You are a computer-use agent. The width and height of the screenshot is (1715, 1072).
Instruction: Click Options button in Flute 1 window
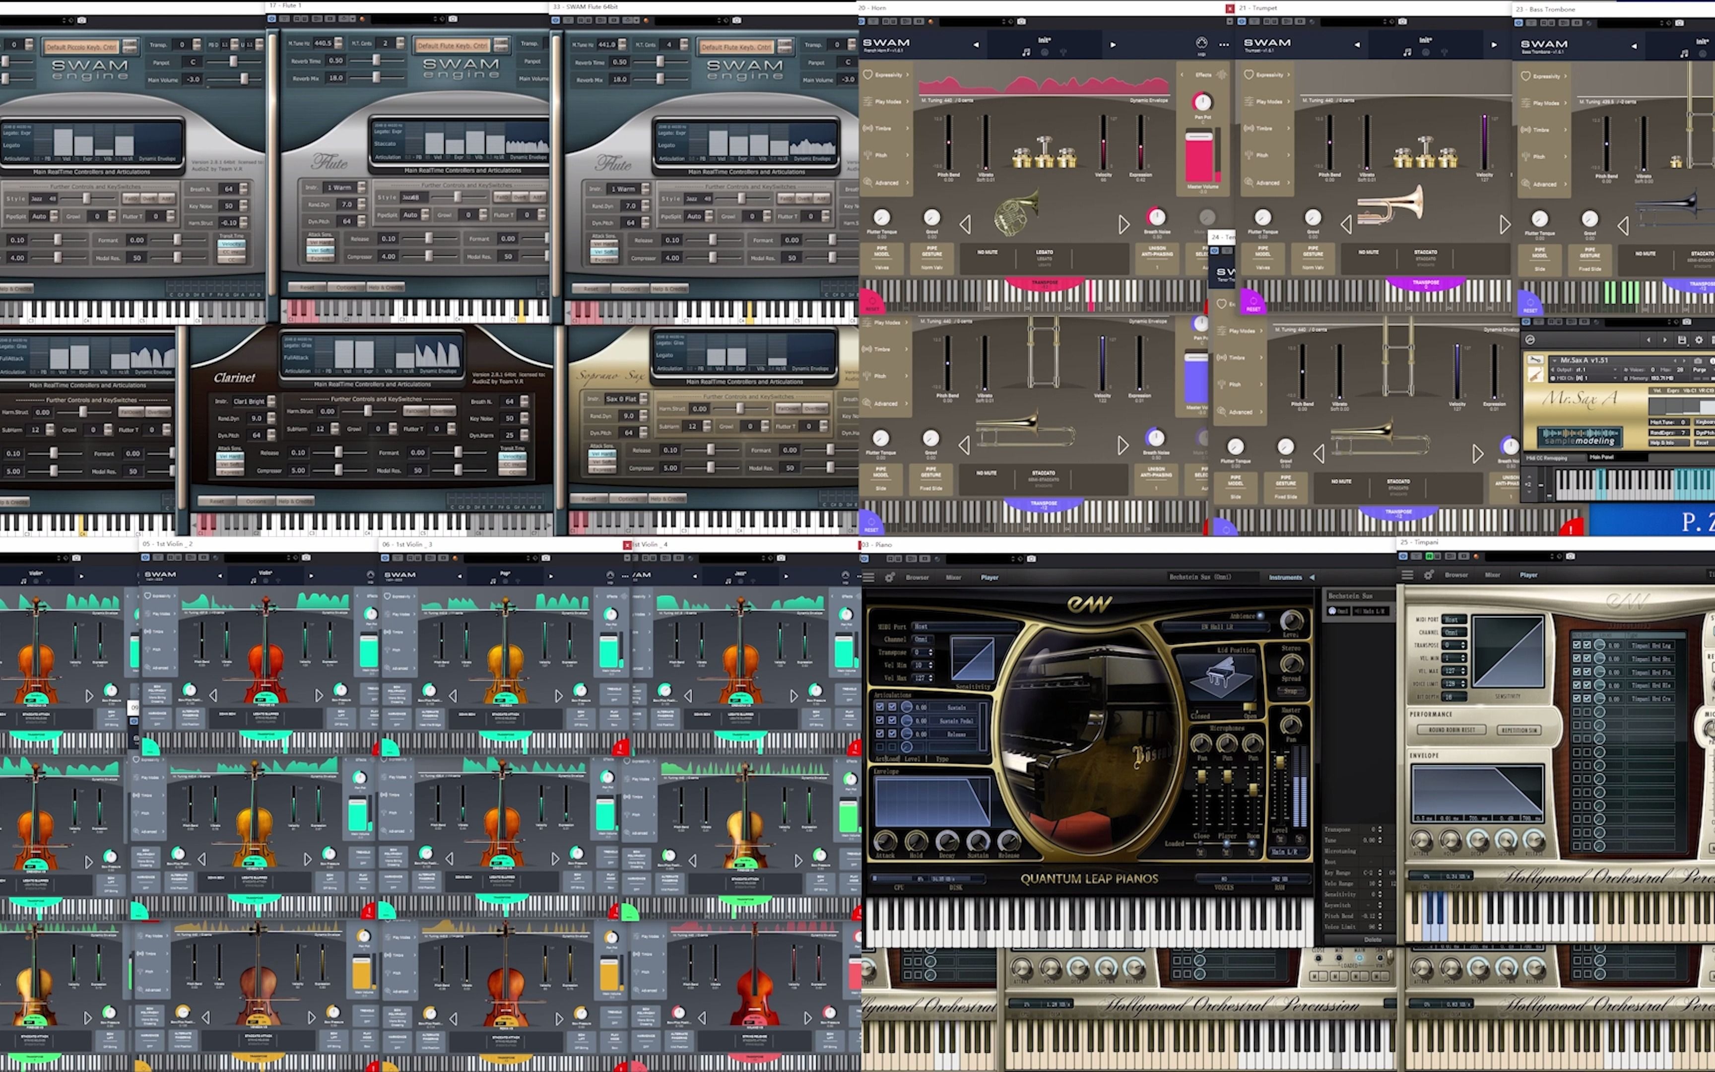click(x=346, y=287)
